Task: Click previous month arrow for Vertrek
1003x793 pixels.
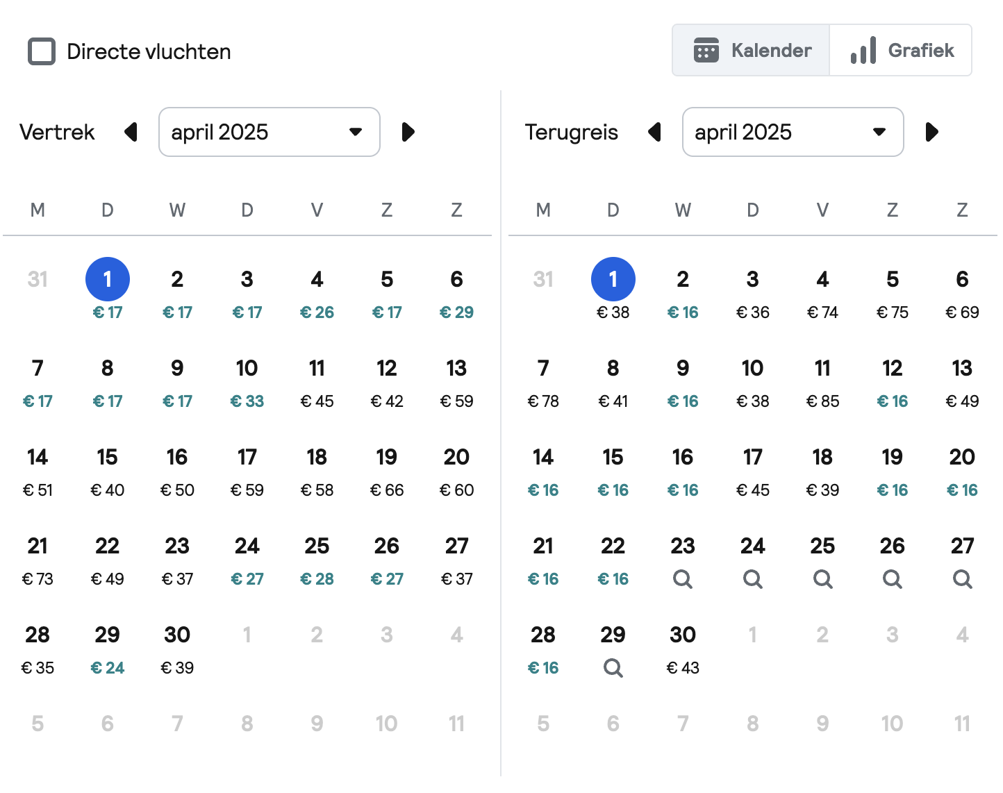Action: [x=131, y=132]
